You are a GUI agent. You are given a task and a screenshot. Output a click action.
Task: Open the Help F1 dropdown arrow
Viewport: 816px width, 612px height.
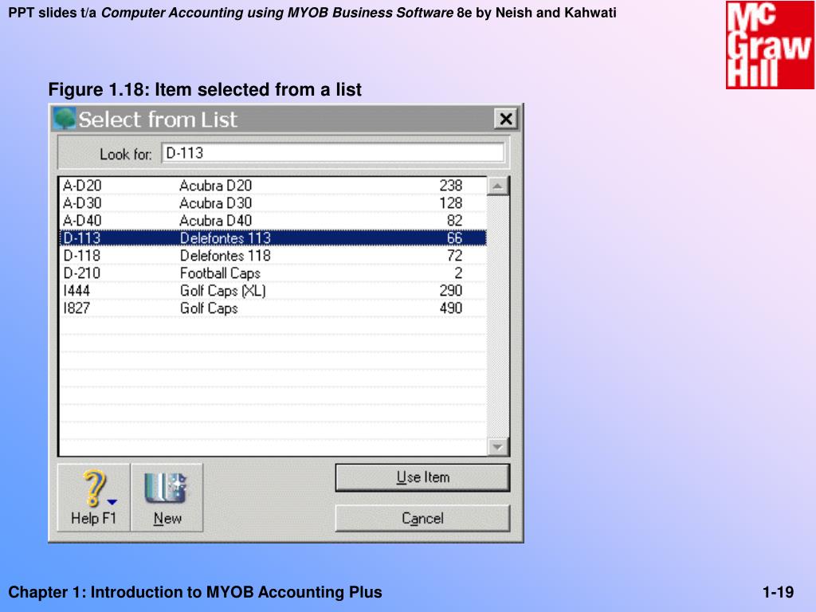pyautogui.click(x=112, y=502)
